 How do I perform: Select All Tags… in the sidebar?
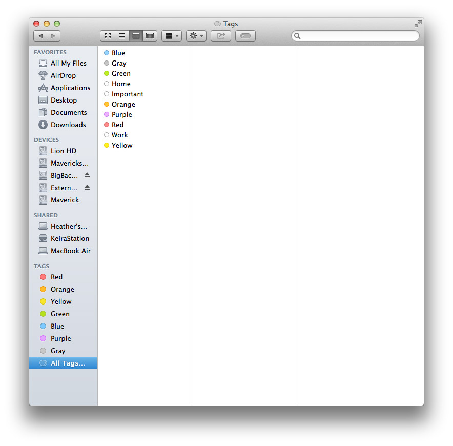(63, 363)
